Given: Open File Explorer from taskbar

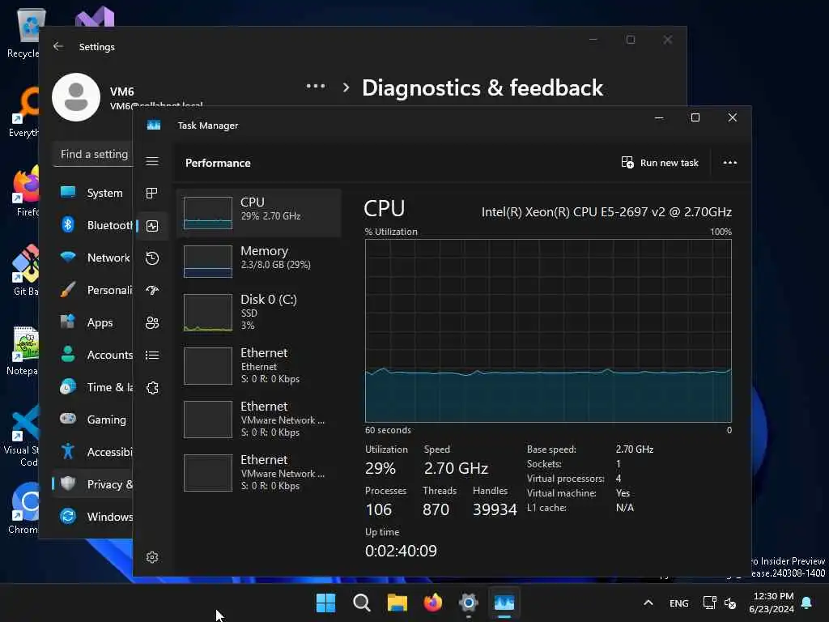Looking at the screenshot, I should (x=397, y=603).
